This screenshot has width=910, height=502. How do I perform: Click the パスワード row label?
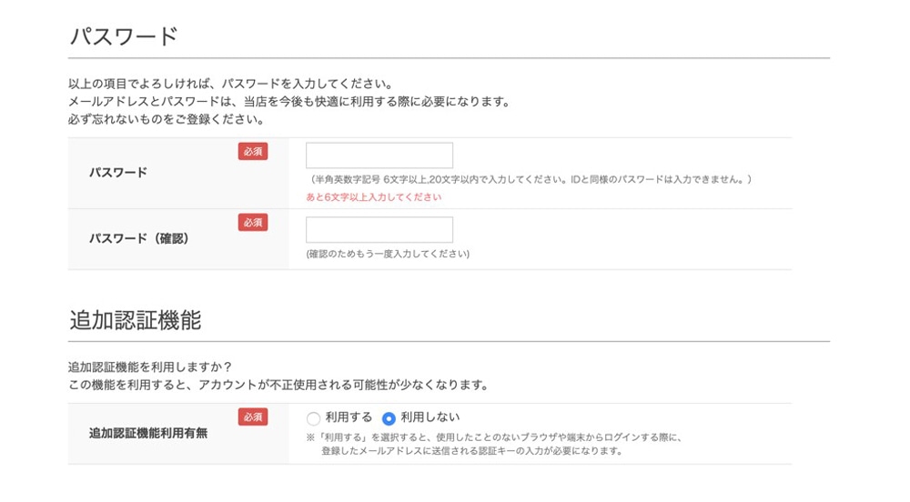click(x=118, y=172)
